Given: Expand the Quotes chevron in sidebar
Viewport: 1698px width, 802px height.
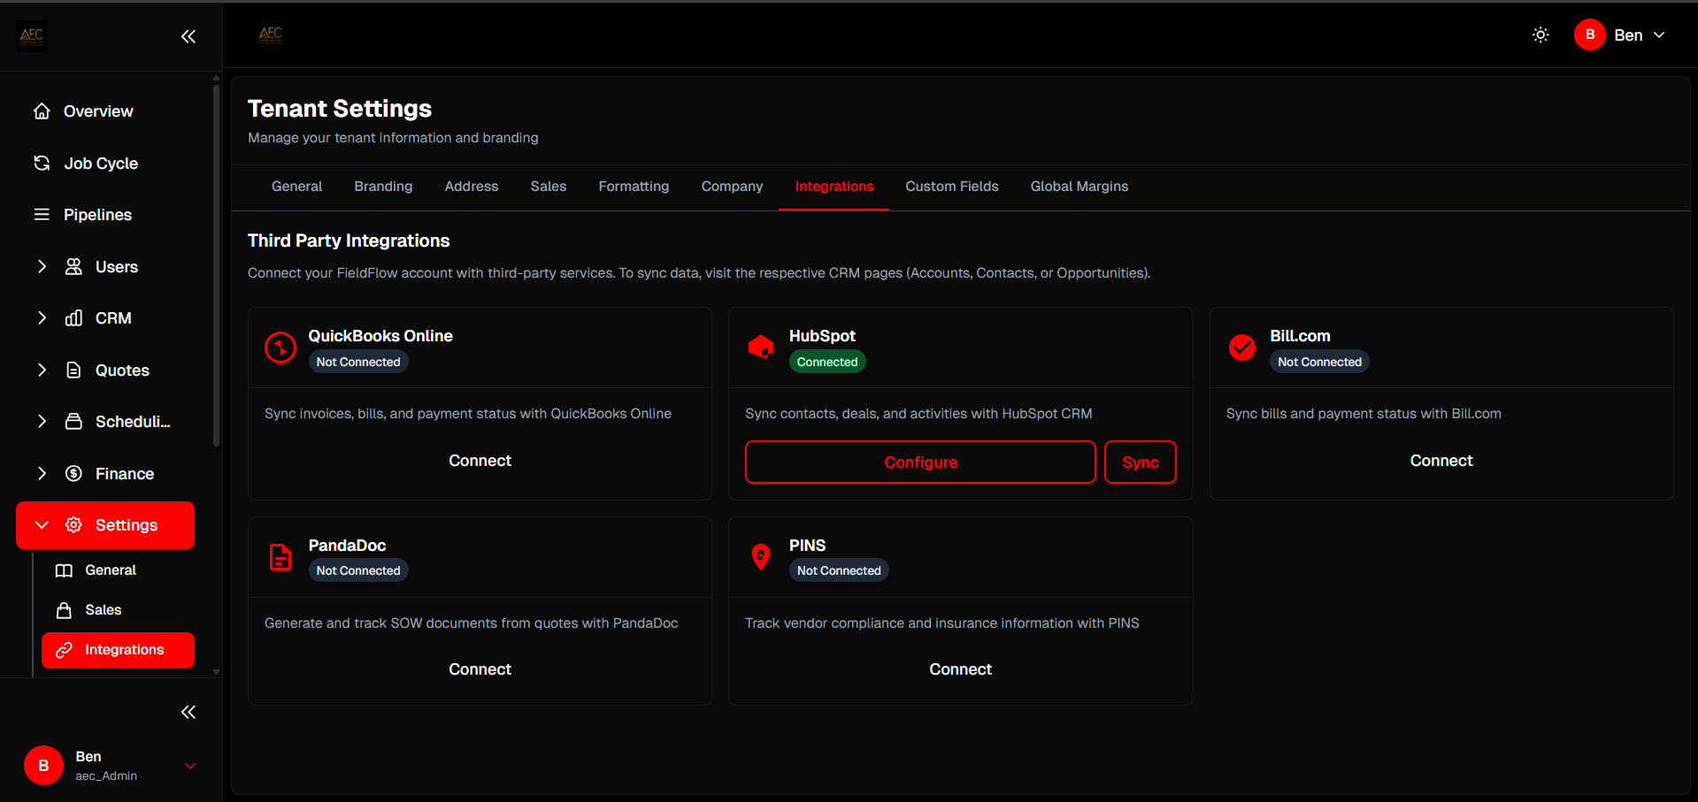Looking at the screenshot, I should pyautogui.click(x=42, y=370).
